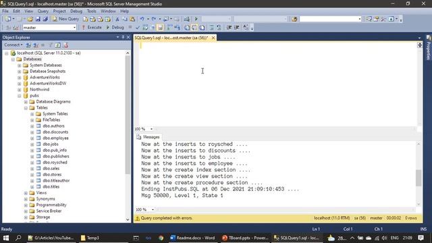
Task: Select the Programmability folder
Action: click(x=51, y=205)
